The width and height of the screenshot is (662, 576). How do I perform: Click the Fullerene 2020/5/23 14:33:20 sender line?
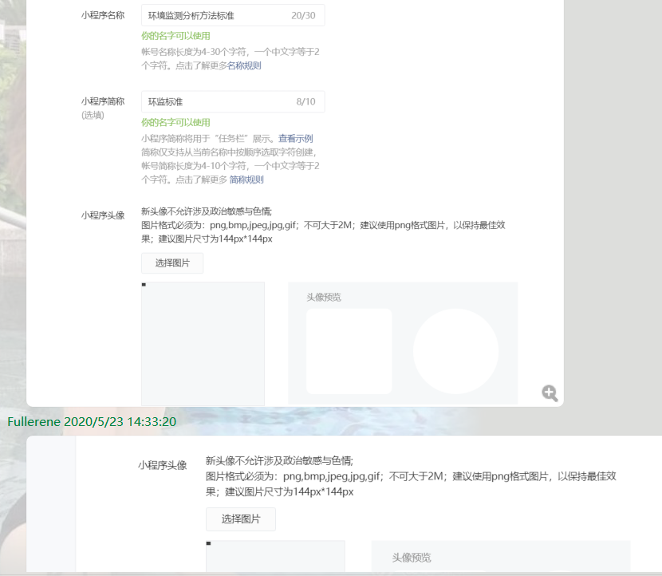(92, 421)
